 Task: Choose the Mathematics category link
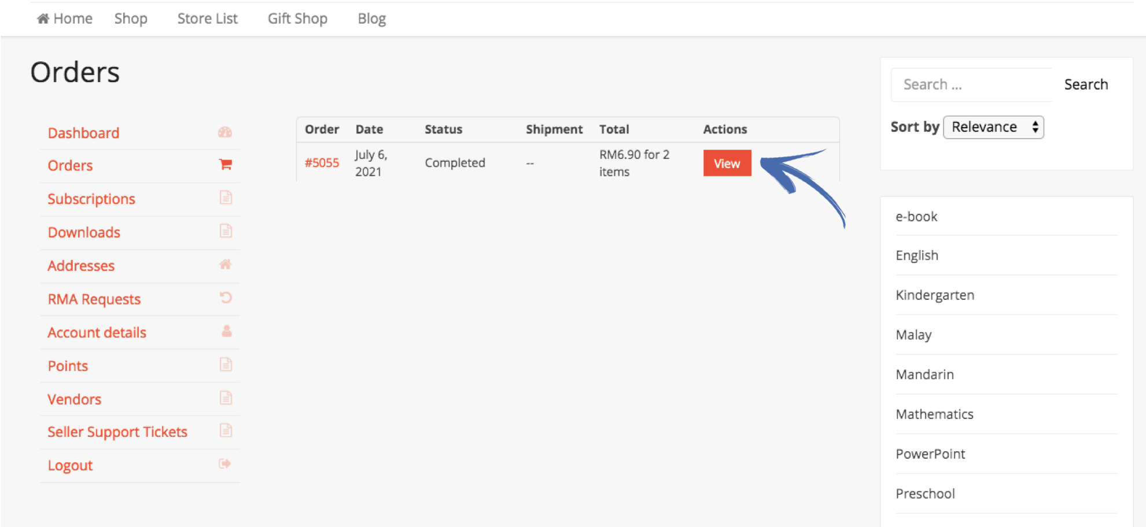pos(934,414)
